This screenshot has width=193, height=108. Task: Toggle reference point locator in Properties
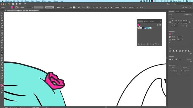tap(170, 22)
